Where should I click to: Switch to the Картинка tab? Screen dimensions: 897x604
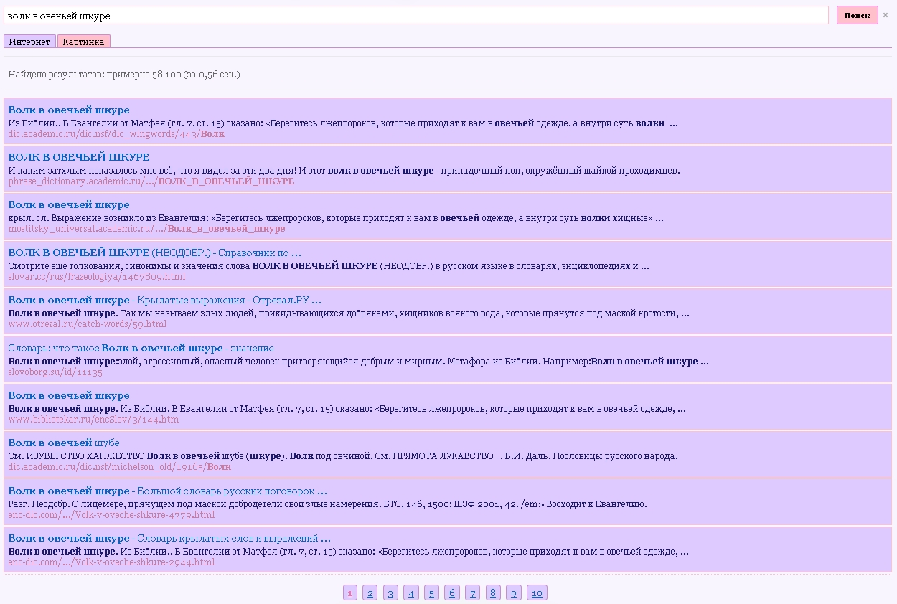[x=83, y=42]
